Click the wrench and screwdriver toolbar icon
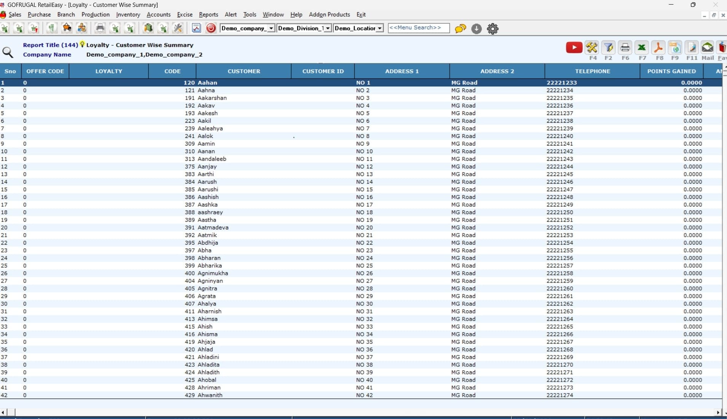Screen dimensions: 727x419 (x=178, y=28)
